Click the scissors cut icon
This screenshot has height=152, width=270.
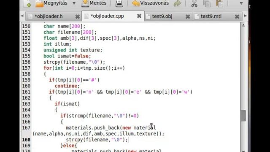(194, 4)
